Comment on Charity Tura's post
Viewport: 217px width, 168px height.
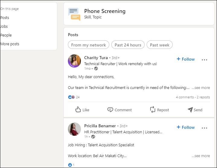(120, 110)
